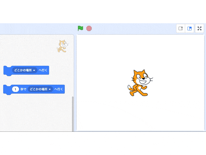Screen dimensions: 206x155
Task: Open dropdown in the '秒で どこかの場所 へ行く' block
Action: (x=41, y=89)
